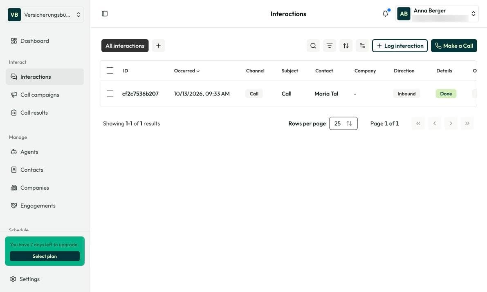Click contact Maria Tal

[326, 93]
